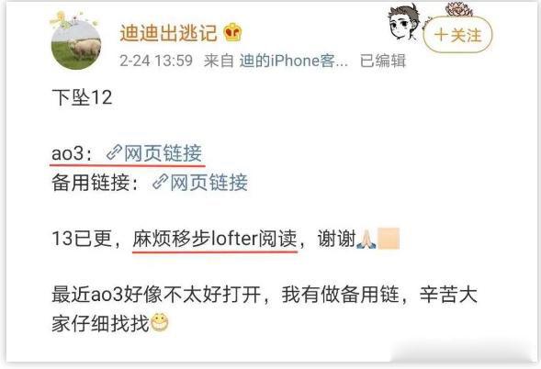Image resolution: width=541 pixels, height=369 pixels.
Task: Click the +关注 follow button
Action: (x=457, y=35)
